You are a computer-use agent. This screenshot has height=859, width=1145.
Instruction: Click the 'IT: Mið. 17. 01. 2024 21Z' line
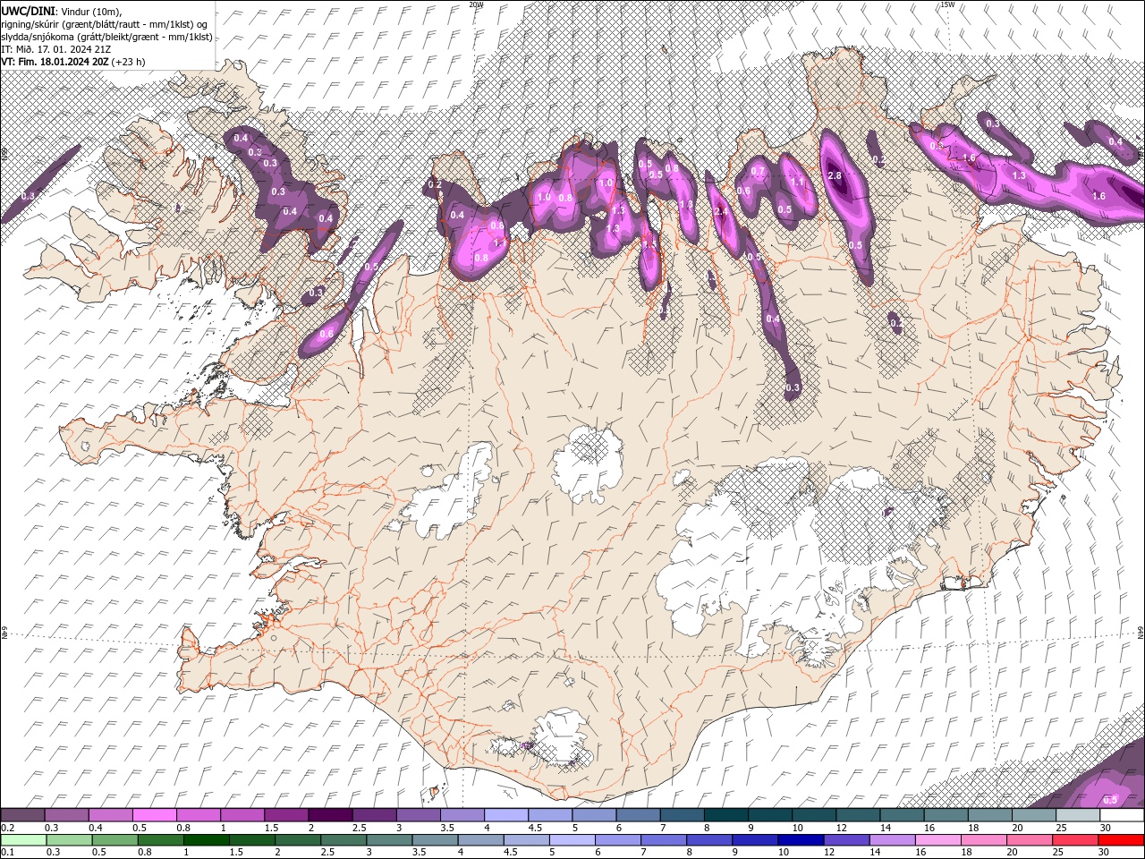pyautogui.click(x=55, y=49)
